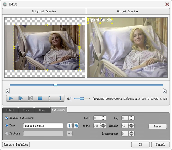Viewport: 172px width, 150px height.
Task: Select the Text watermark radio button
Action: tap(7, 125)
